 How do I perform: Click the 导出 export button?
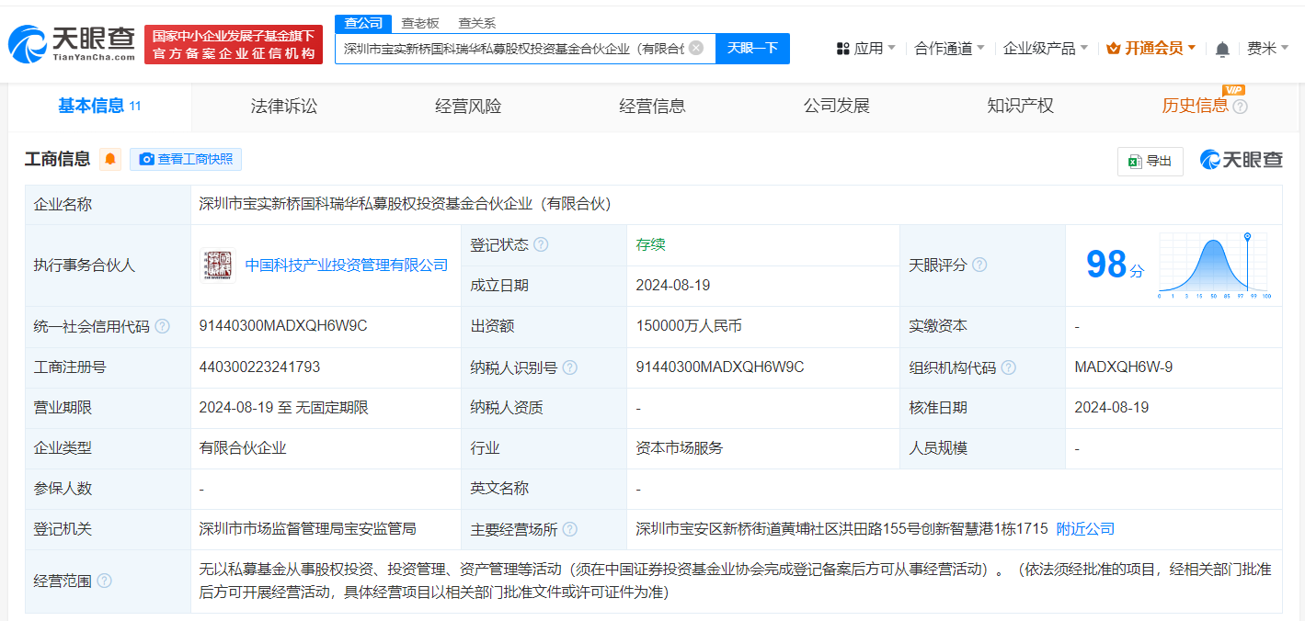[1150, 161]
